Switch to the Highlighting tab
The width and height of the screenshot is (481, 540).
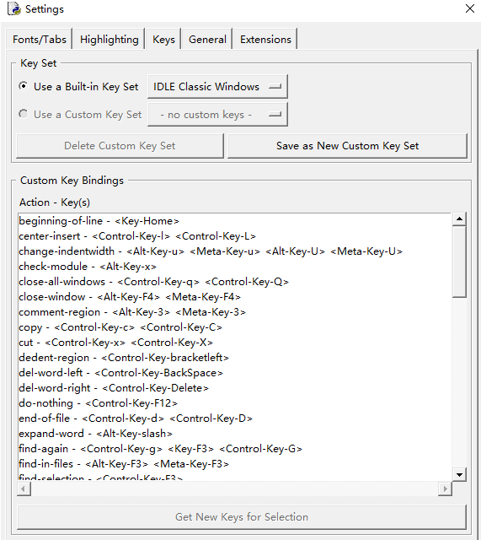(110, 40)
